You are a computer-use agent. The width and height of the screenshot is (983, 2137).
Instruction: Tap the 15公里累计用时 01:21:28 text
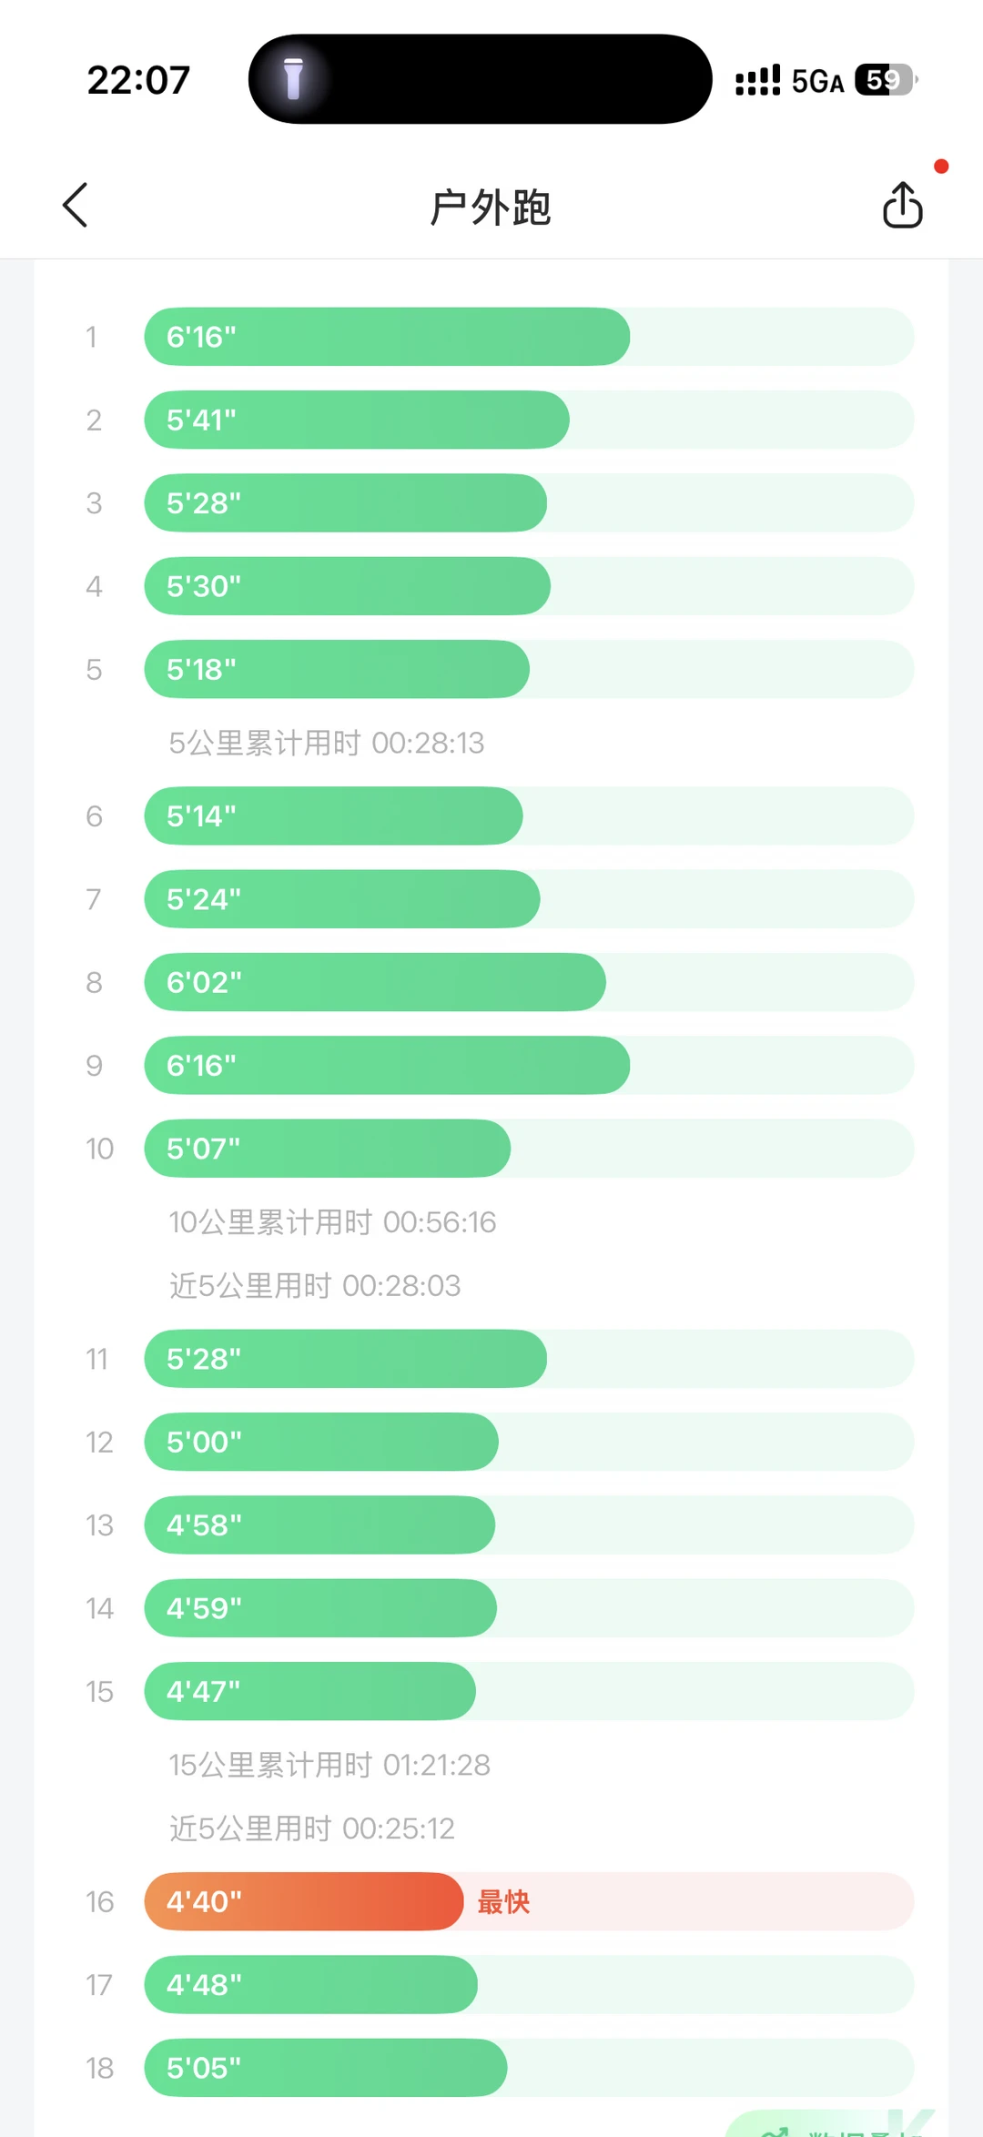click(329, 1765)
